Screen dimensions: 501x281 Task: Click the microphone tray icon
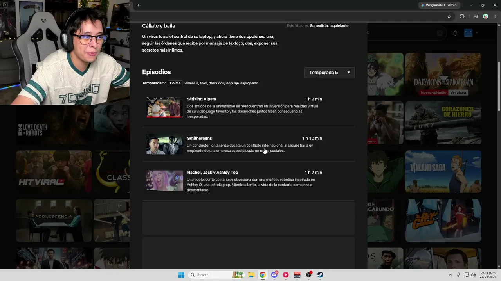[x=459, y=275]
